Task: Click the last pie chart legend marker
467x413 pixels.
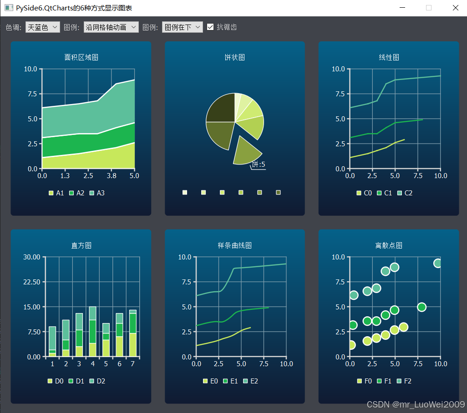Action: click(278, 192)
